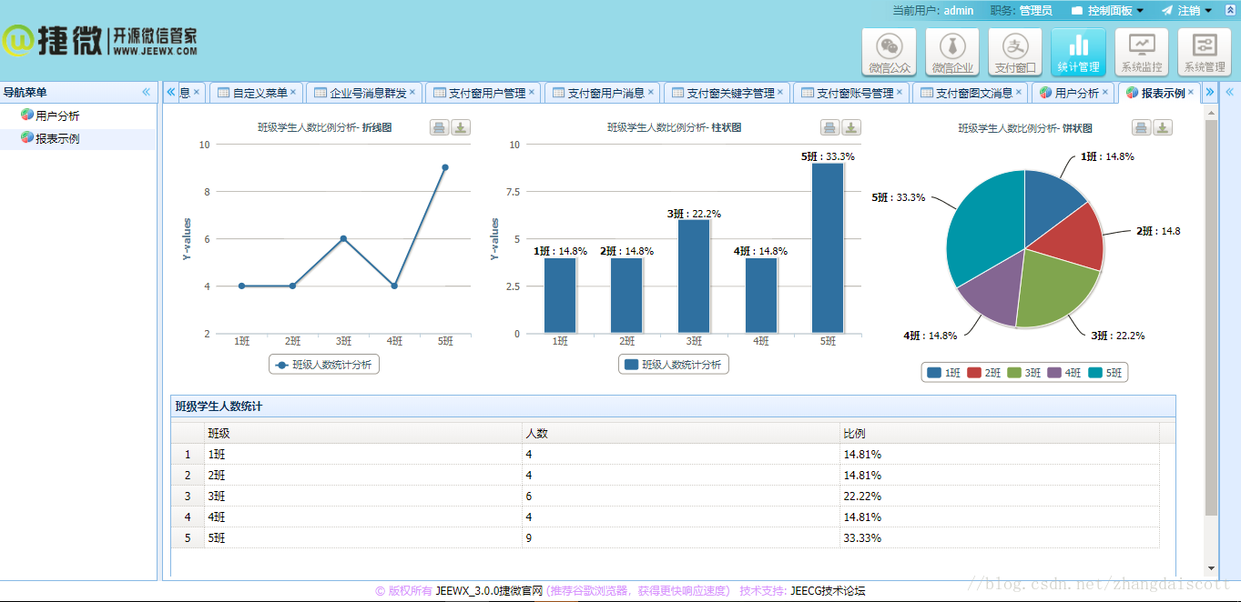This screenshot has height=602, width=1241.
Task: Close the 报表示例 tab
Action: 1191,92
